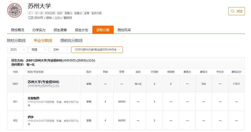The height and width of the screenshot is (132, 251).
Task: Go to the 招生计划 tab
Action: click(x=81, y=30)
